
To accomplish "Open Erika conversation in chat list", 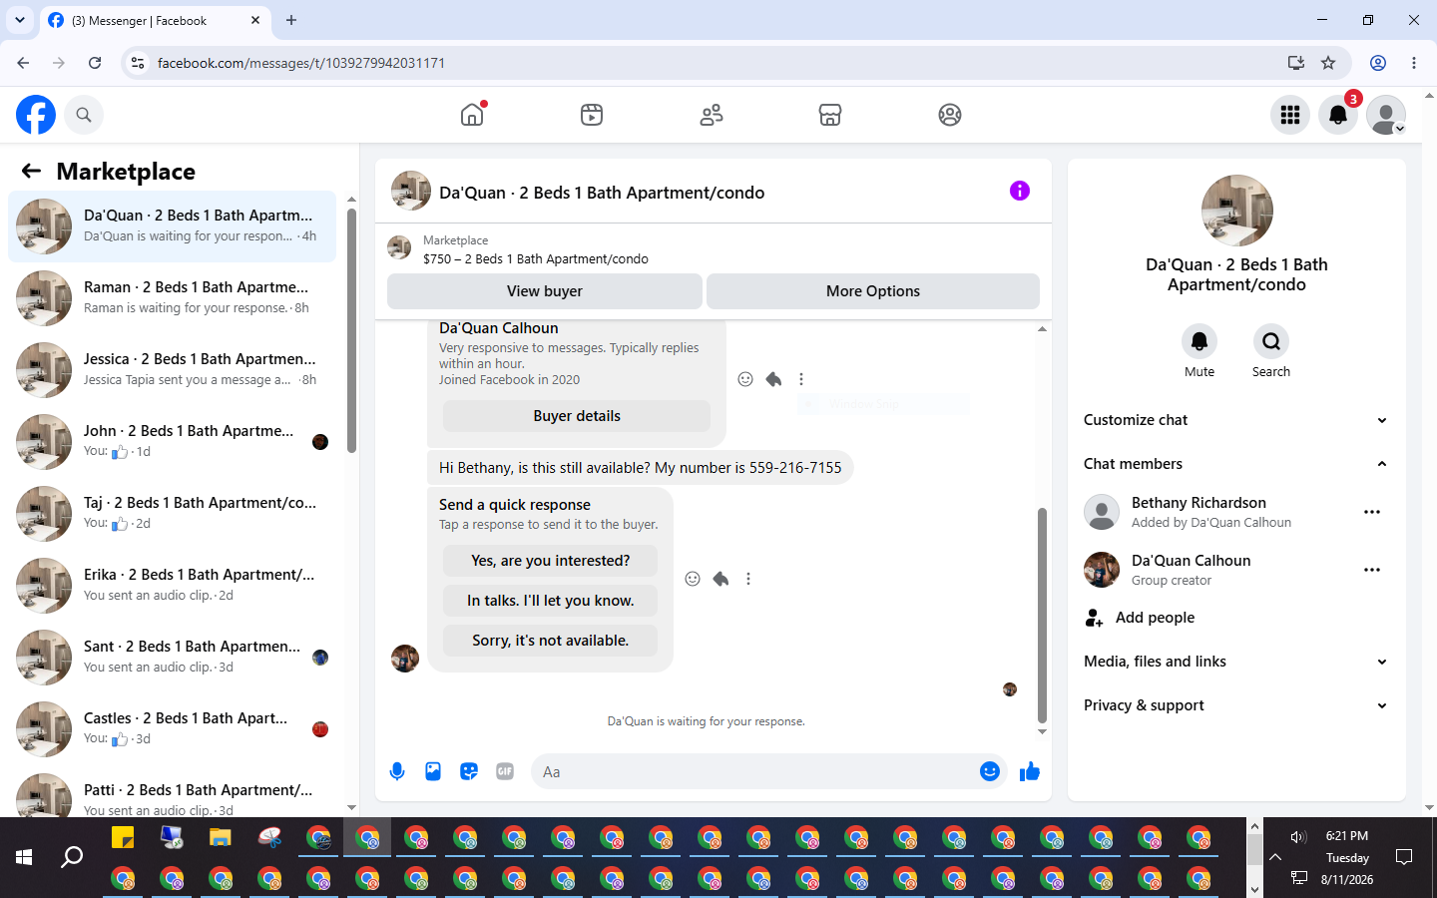I will coord(173,585).
